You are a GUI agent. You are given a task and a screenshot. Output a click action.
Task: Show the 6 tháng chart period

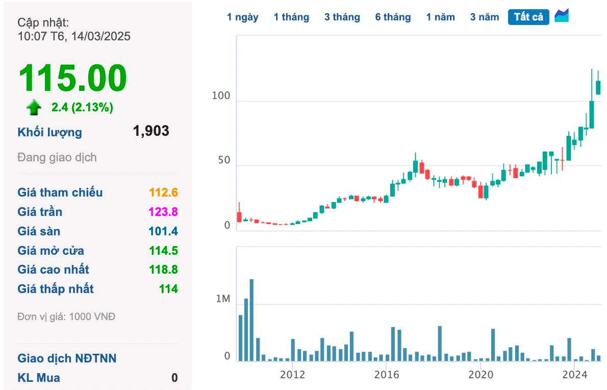[x=393, y=17]
